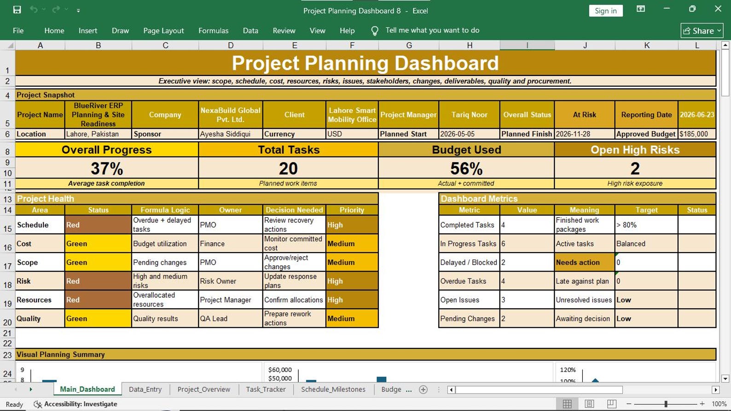731x411 pixels.
Task: Select the Main_Dashboard sheet tab
Action: (x=87, y=389)
